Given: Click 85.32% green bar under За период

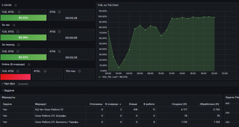Looking at the screenshot, I should pos(23,57).
